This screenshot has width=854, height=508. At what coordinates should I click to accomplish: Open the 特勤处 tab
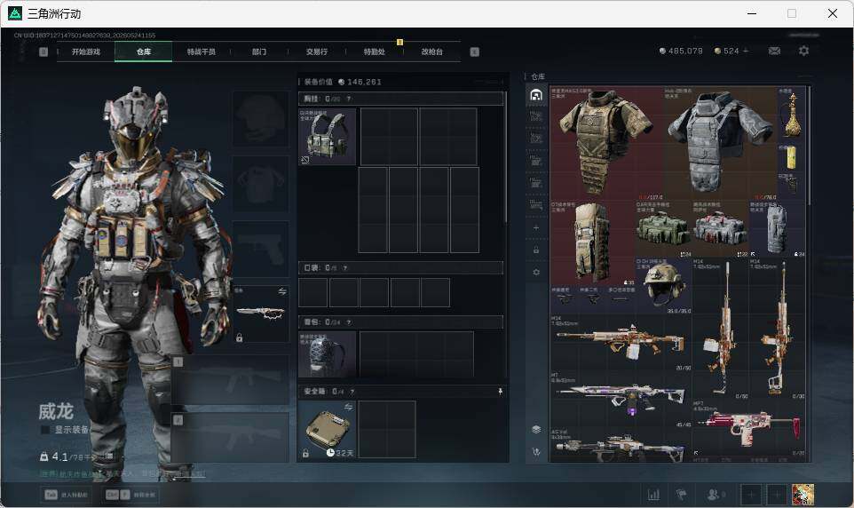click(374, 52)
